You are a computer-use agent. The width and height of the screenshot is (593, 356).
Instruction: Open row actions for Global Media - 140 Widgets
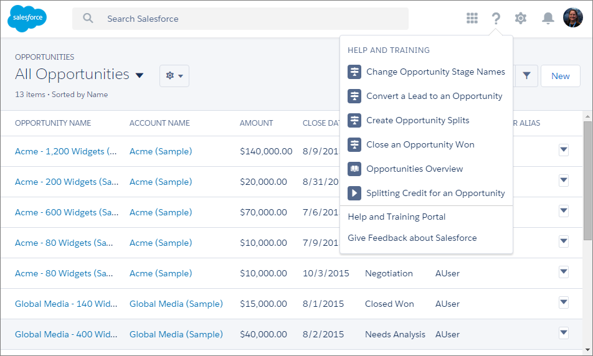click(564, 302)
